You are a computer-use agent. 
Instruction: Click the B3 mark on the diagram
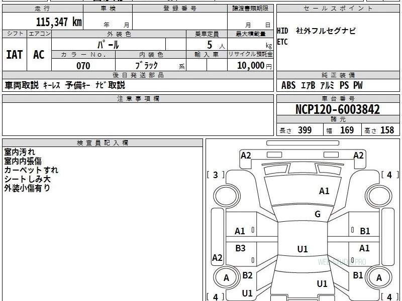[x=240, y=248]
